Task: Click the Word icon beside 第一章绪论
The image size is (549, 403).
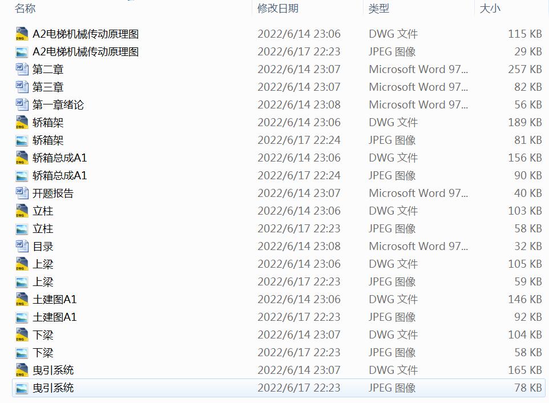Action: coord(22,104)
